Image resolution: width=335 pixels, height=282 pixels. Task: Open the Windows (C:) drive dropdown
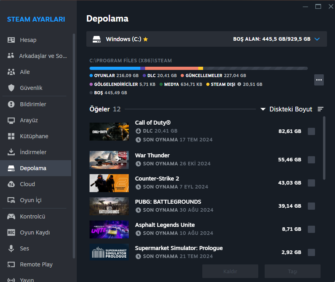[207, 39]
